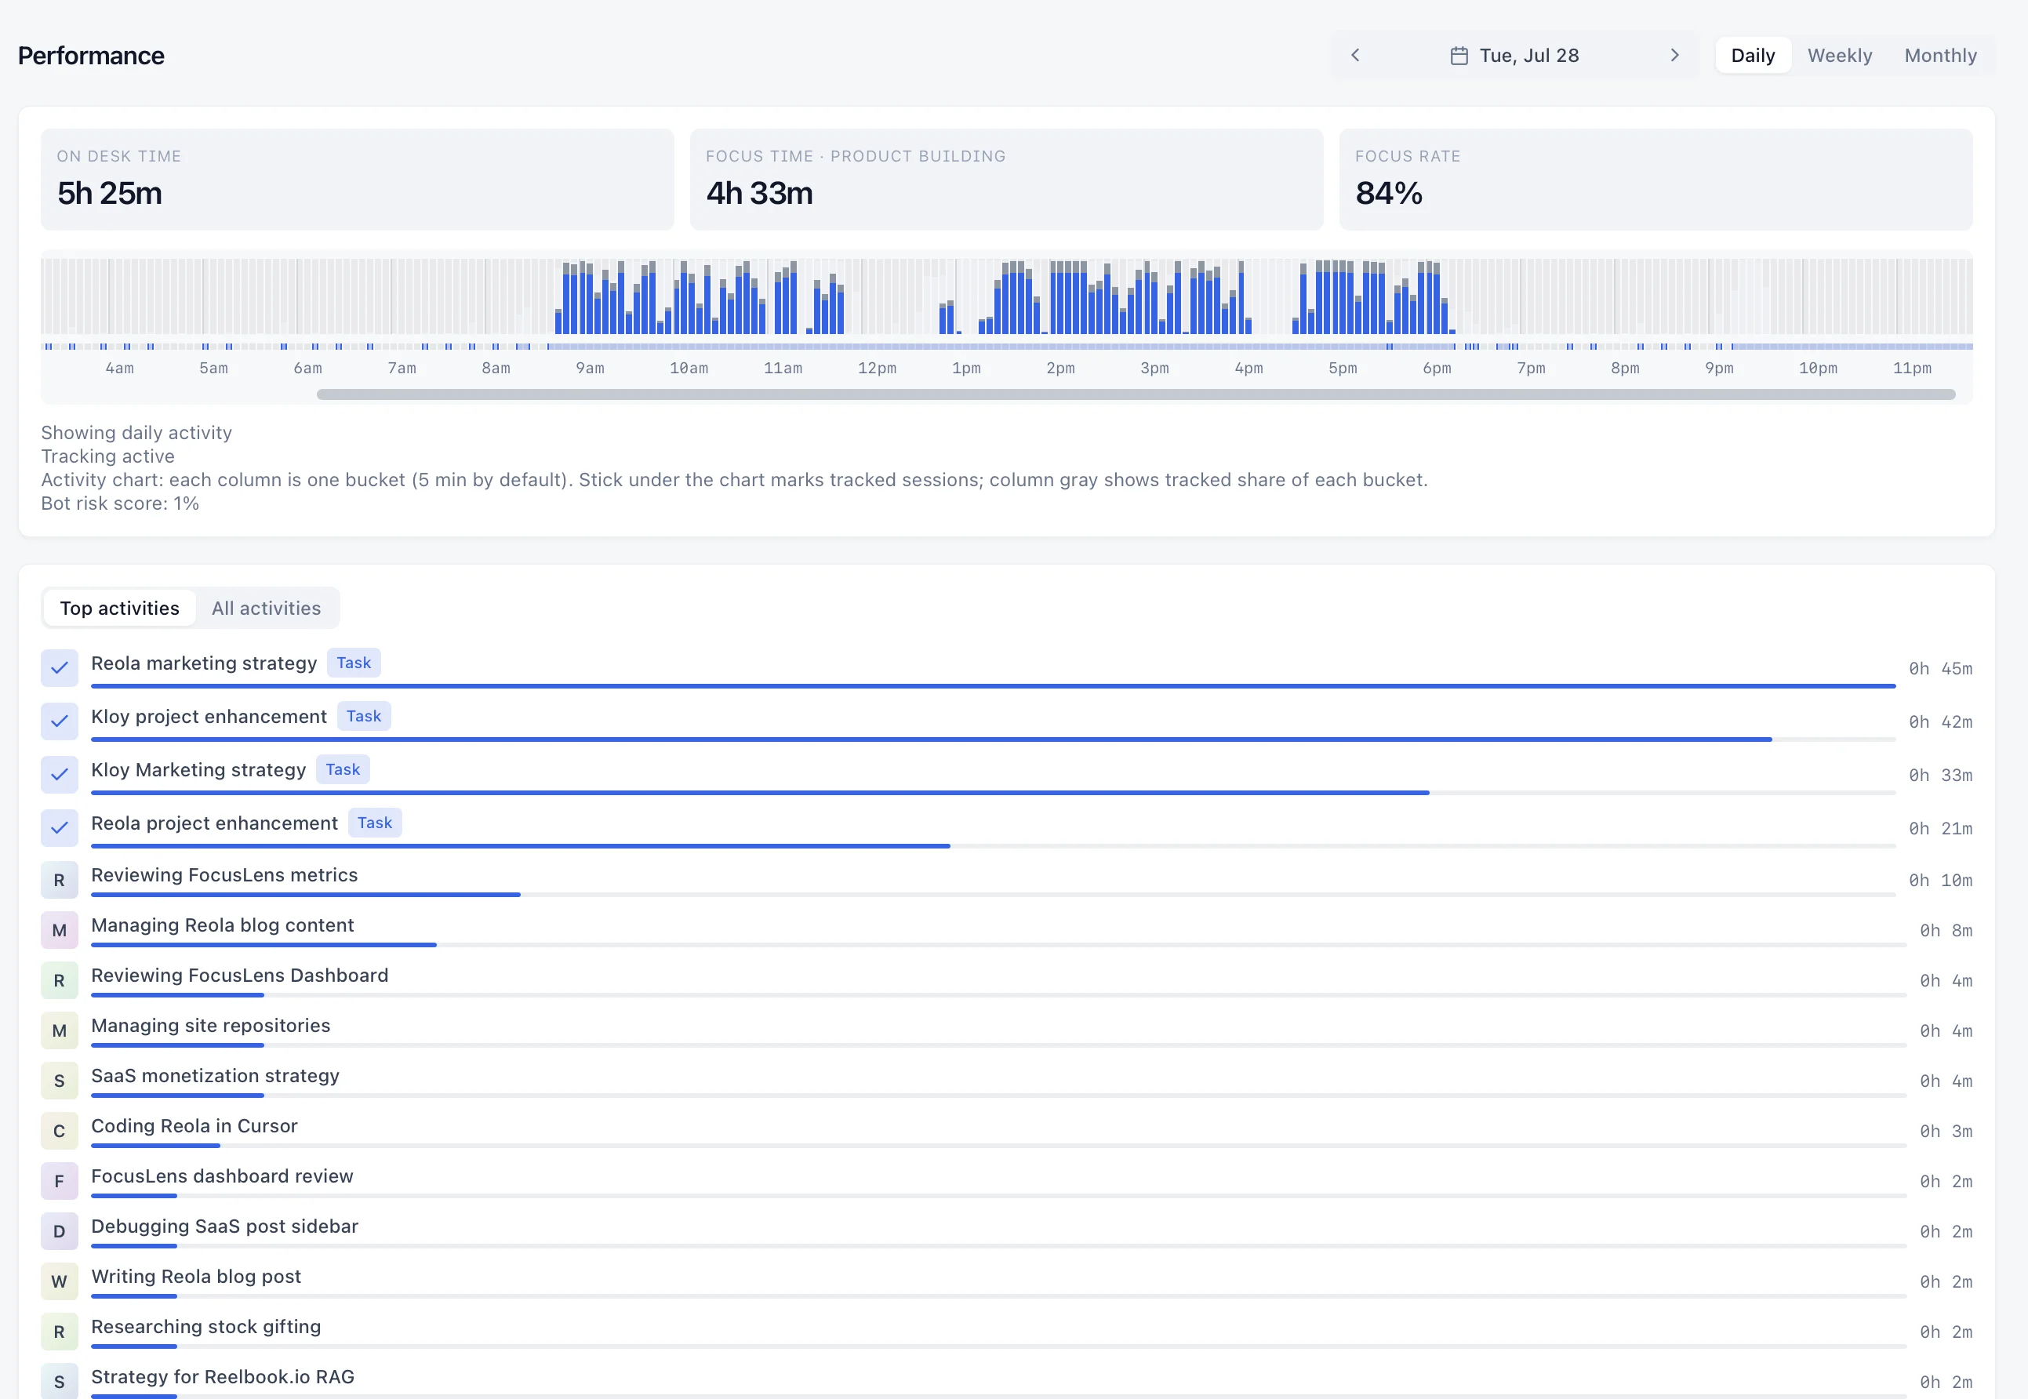Viewport: 2028px width, 1399px height.
Task: Click the Tracking active status text
Action: pos(107,456)
